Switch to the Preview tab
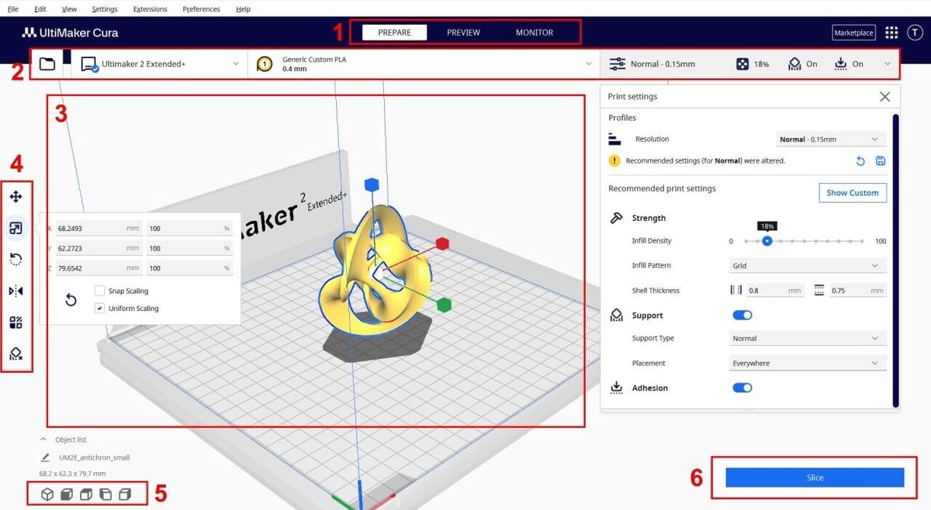This screenshot has width=931, height=510. [463, 33]
